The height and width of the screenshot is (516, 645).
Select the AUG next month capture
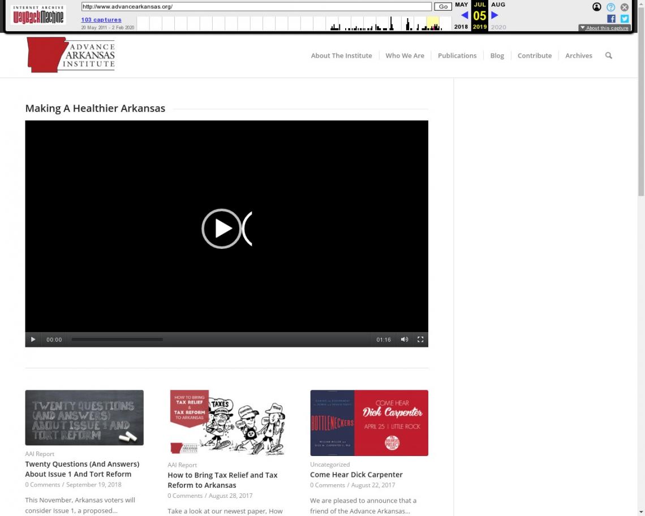coord(498,5)
